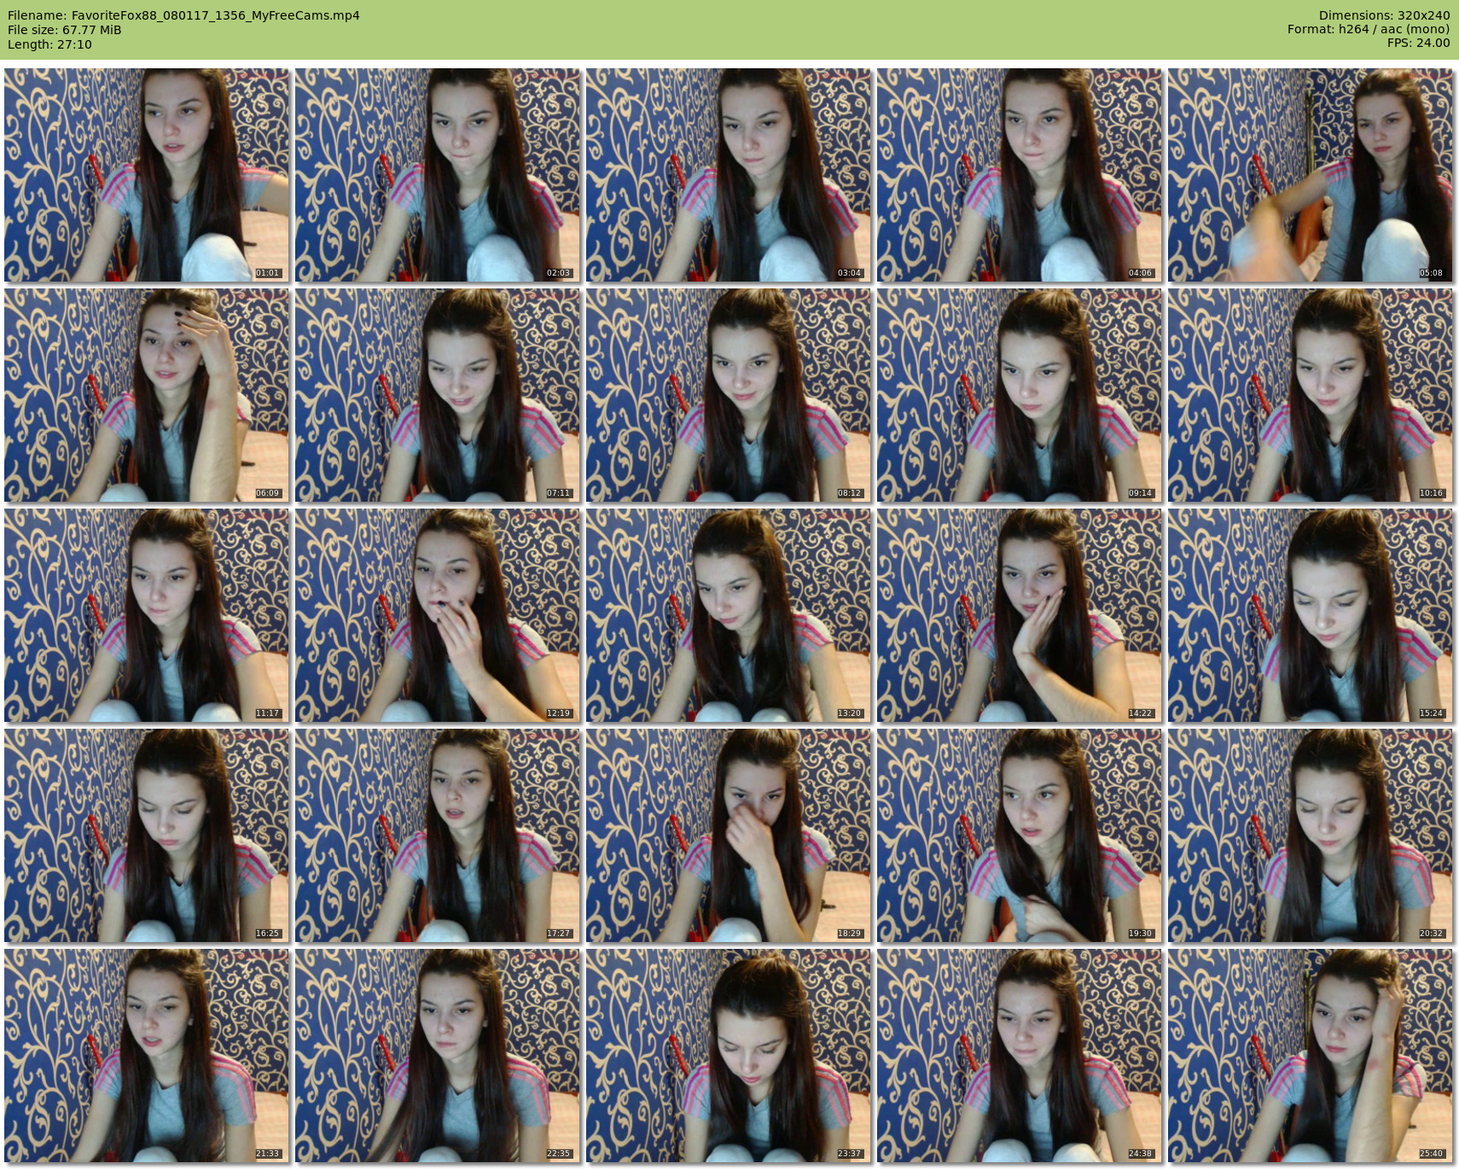Screen dimensions: 1459x1169
Task: Open the thumbnail timestamped 25:40
Action: (x=1310, y=1056)
